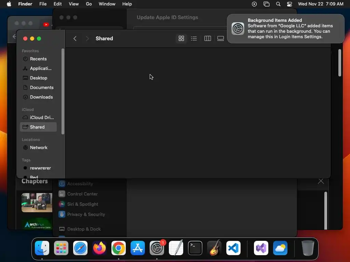This screenshot has height=262, width=350.
Task: Click the System Settings icon in notification
Action: (238, 29)
